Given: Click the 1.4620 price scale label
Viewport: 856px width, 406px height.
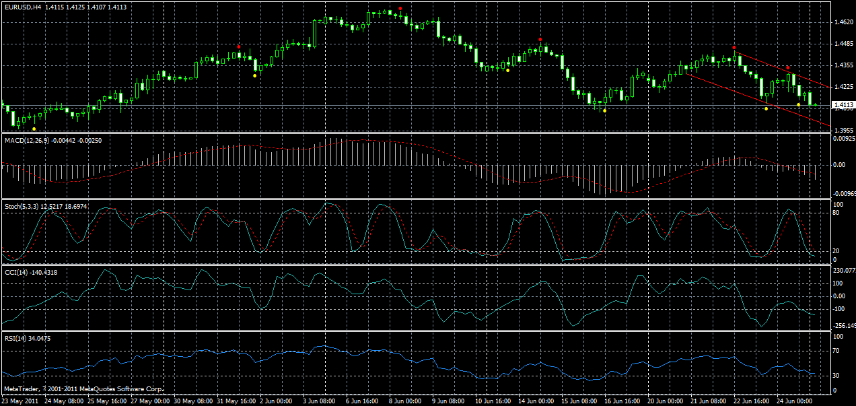Looking at the screenshot, I should [843, 22].
